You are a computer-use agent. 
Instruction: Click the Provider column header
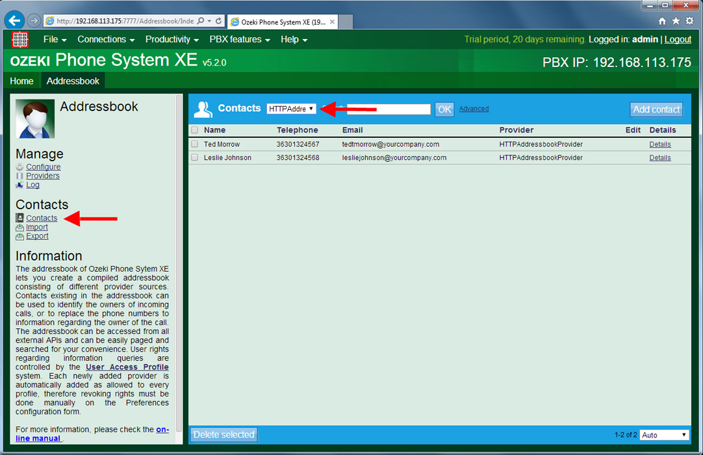point(517,130)
